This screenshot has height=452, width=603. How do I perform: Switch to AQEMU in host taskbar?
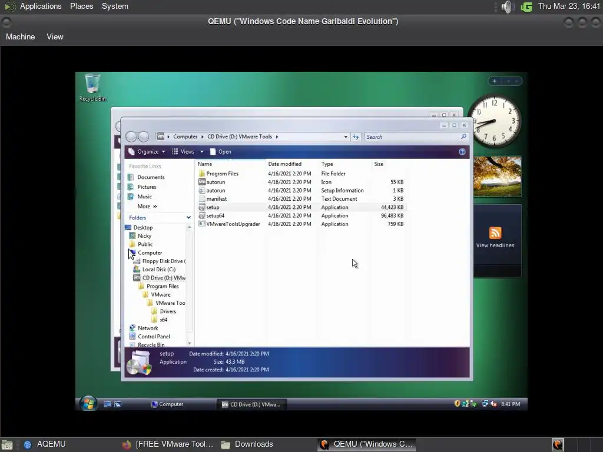(44, 444)
